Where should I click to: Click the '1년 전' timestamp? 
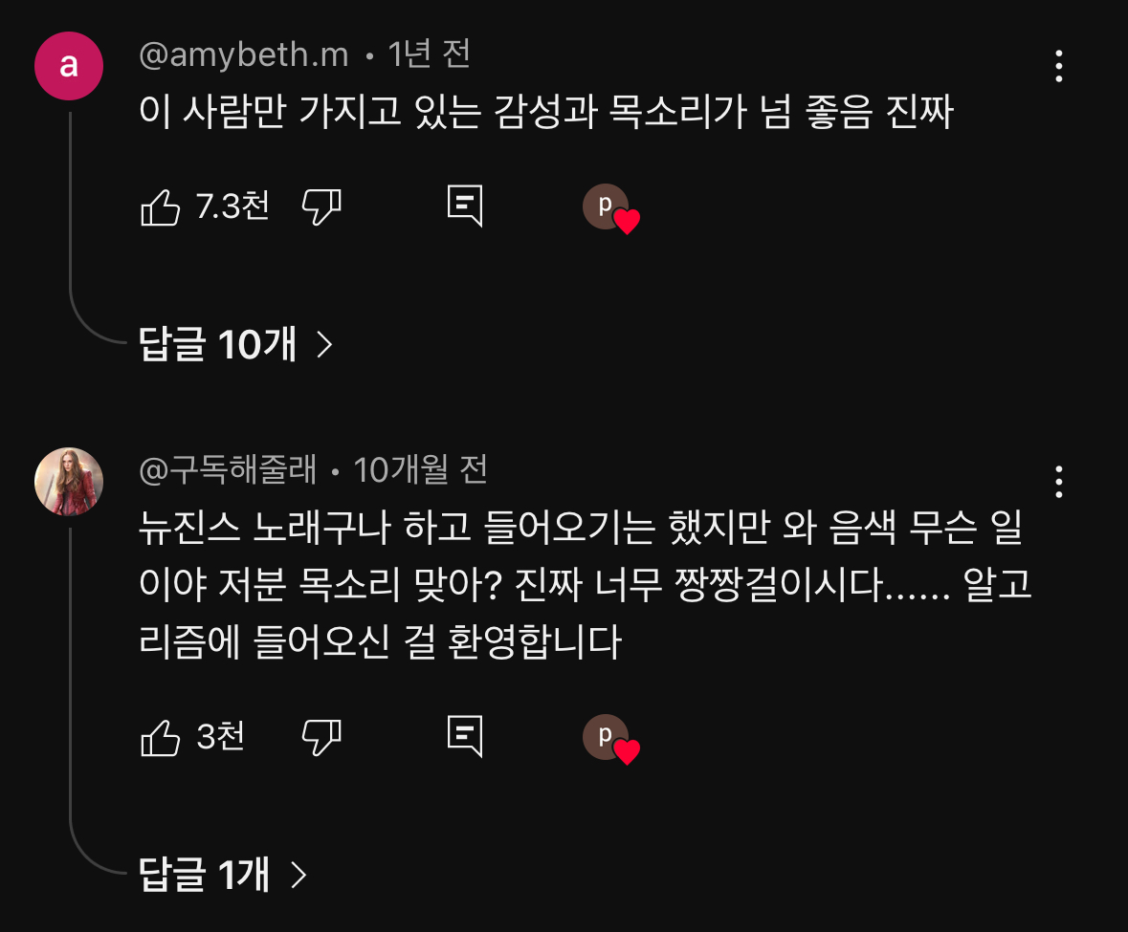(429, 54)
